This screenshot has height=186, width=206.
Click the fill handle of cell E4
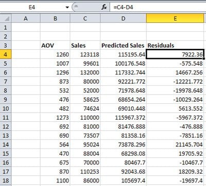tap(203, 59)
